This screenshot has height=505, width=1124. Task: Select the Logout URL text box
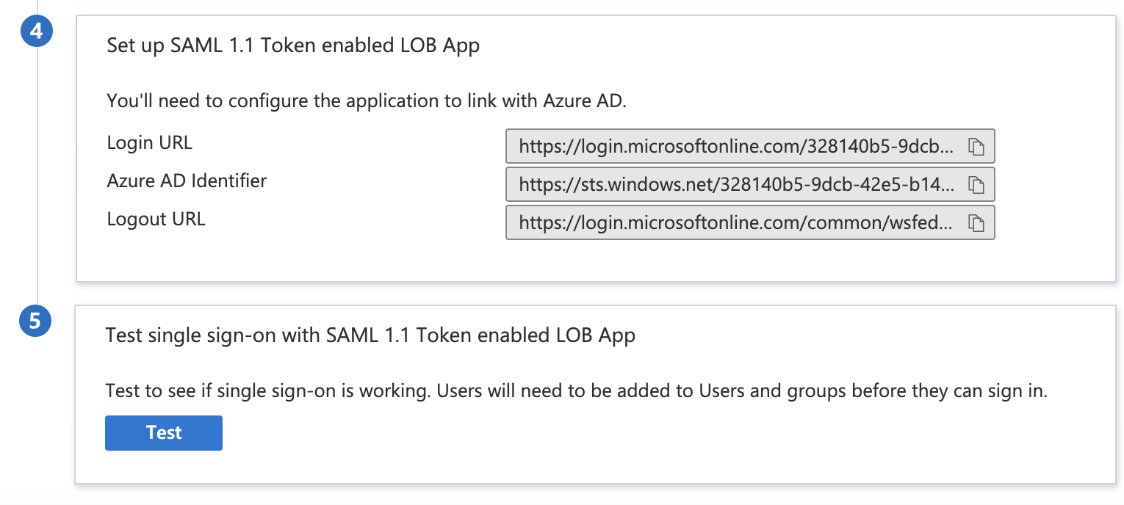point(735,222)
